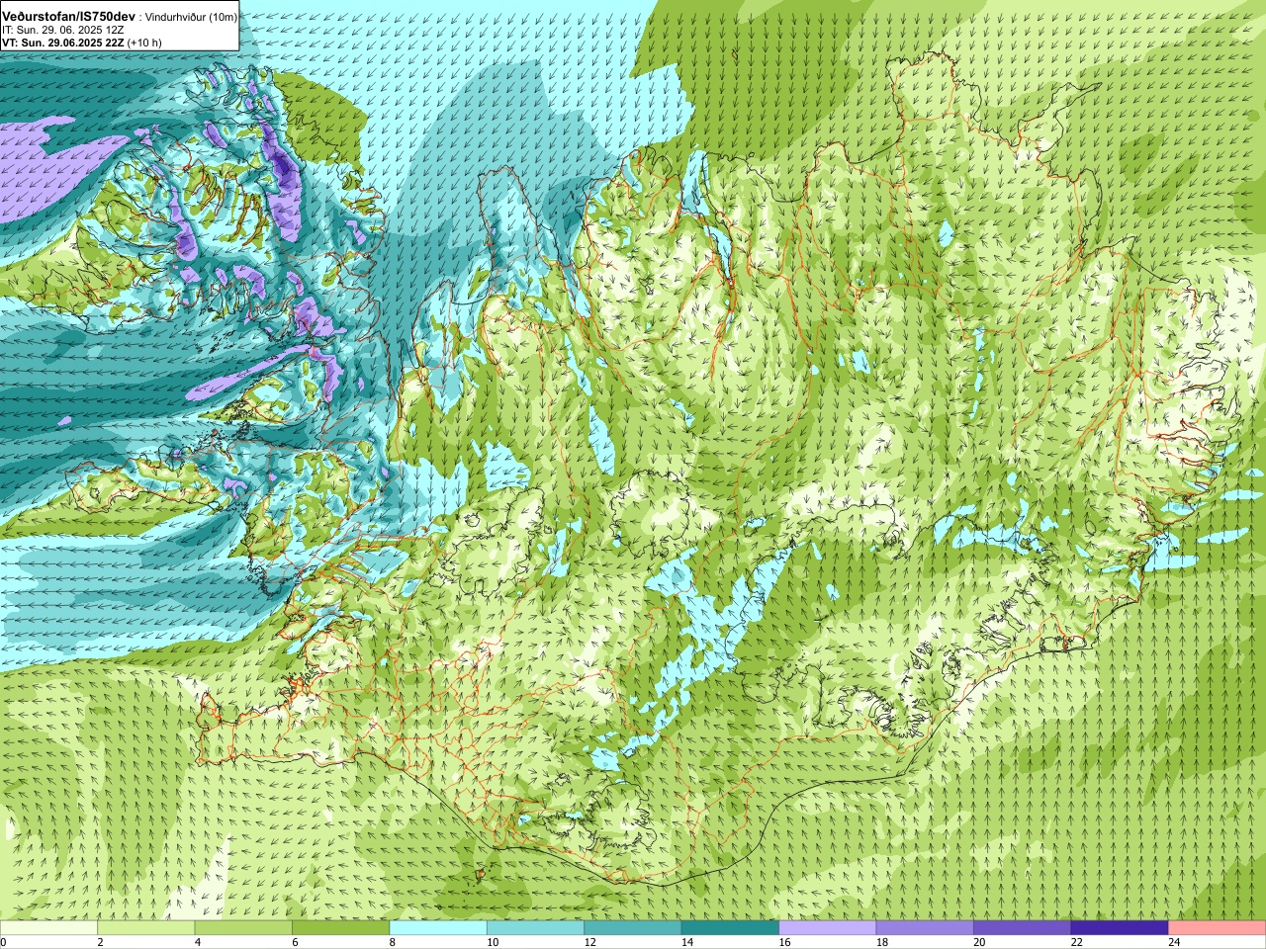This screenshot has width=1266, height=949.
Task: Select the "IT: Sun. 29. 06. 2025 12Z" line
Action: (x=63, y=30)
